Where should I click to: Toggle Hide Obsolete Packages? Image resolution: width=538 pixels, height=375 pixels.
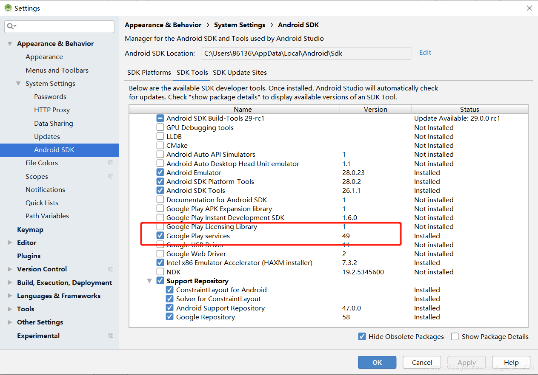coord(362,336)
